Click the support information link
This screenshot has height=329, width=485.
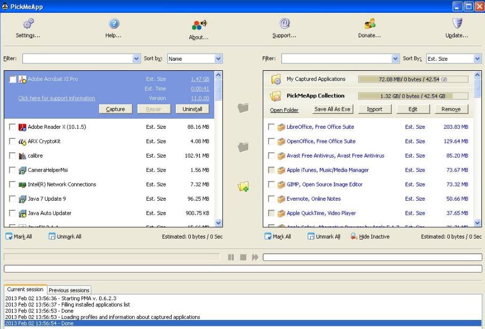[56, 98]
